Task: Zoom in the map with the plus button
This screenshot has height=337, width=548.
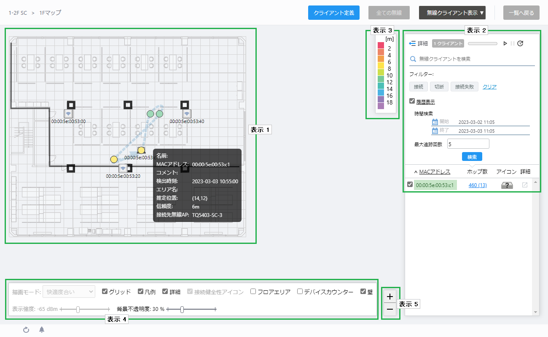Action: (390, 297)
